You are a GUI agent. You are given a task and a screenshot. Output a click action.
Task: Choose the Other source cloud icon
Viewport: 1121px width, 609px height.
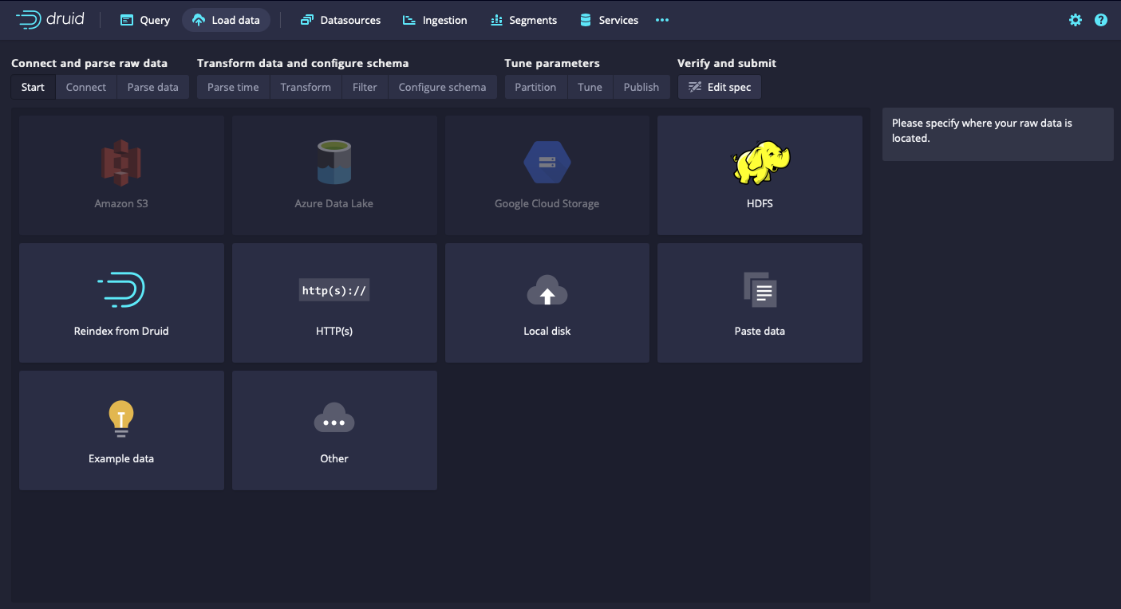point(334,418)
